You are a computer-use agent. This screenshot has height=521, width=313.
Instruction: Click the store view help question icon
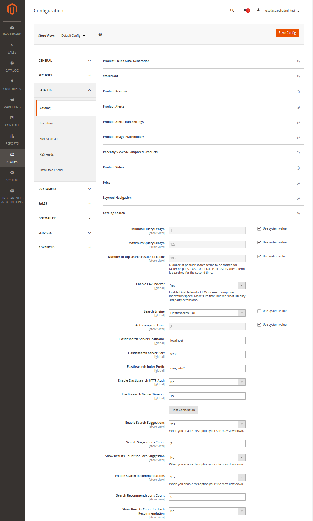click(x=100, y=34)
